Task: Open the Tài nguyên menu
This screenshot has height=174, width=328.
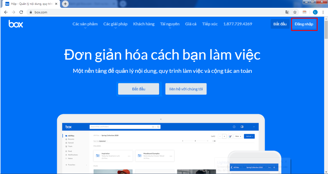Action: 170,24
